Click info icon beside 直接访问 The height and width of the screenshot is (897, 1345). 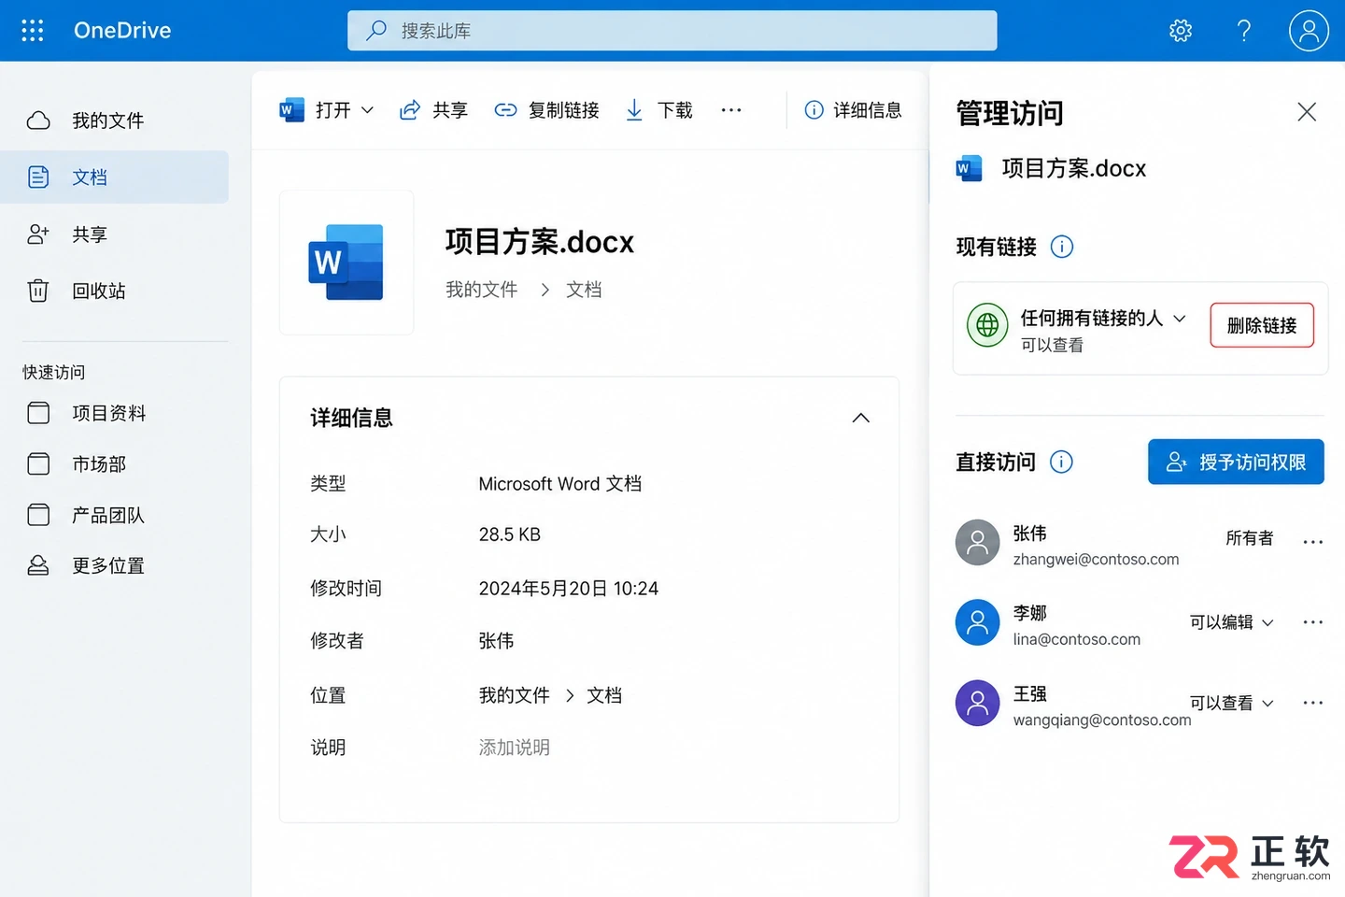[x=1061, y=462]
